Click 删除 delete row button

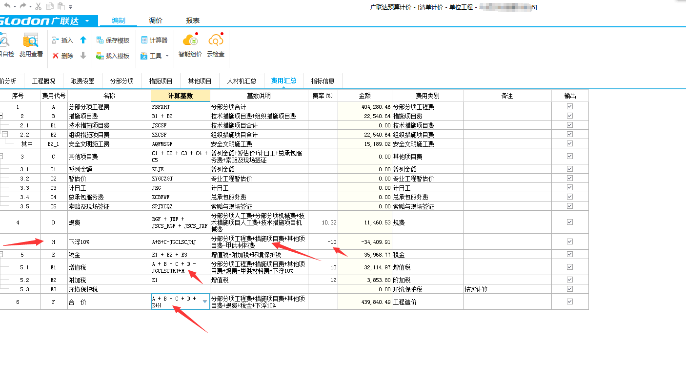[x=63, y=56]
